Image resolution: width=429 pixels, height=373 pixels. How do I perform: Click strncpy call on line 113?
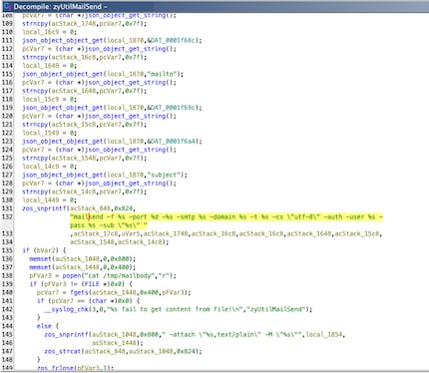point(35,57)
